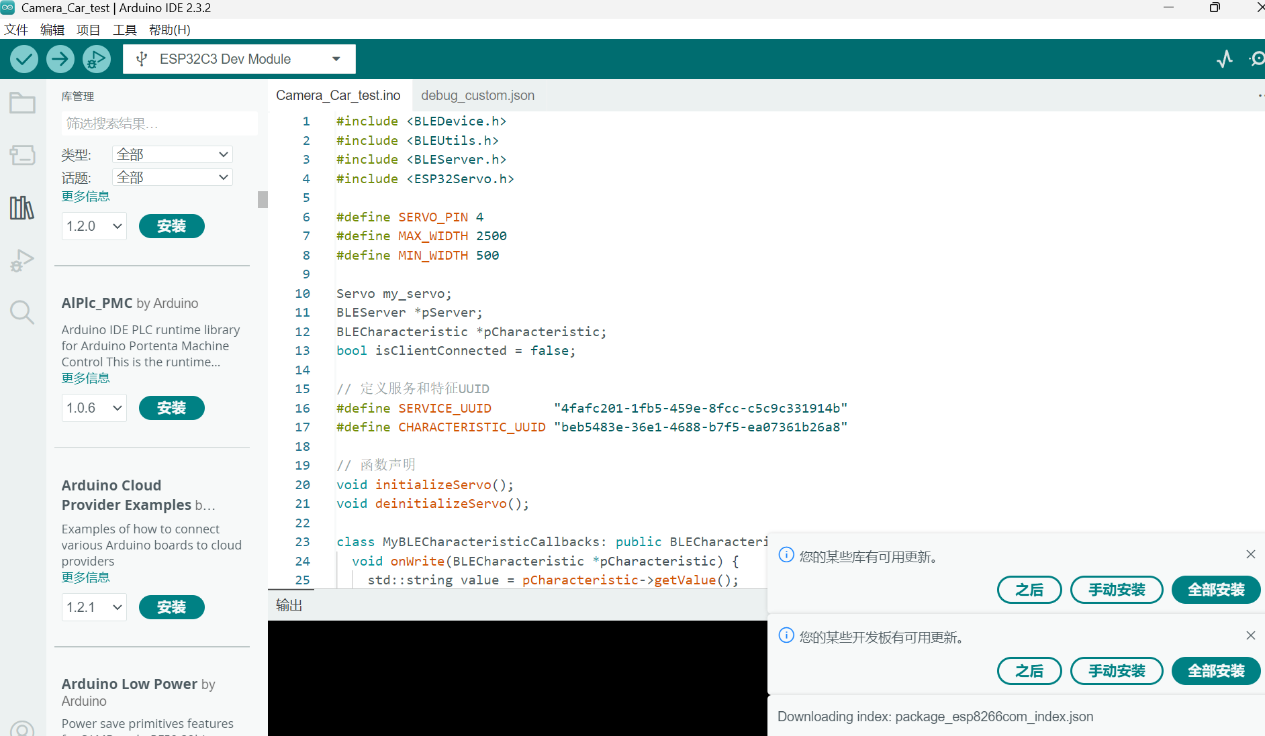The height and width of the screenshot is (736, 1265).
Task: Click the Downloading index status message
Action: point(935,717)
